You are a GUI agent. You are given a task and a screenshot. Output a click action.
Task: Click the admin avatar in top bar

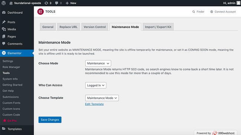click(238, 3)
